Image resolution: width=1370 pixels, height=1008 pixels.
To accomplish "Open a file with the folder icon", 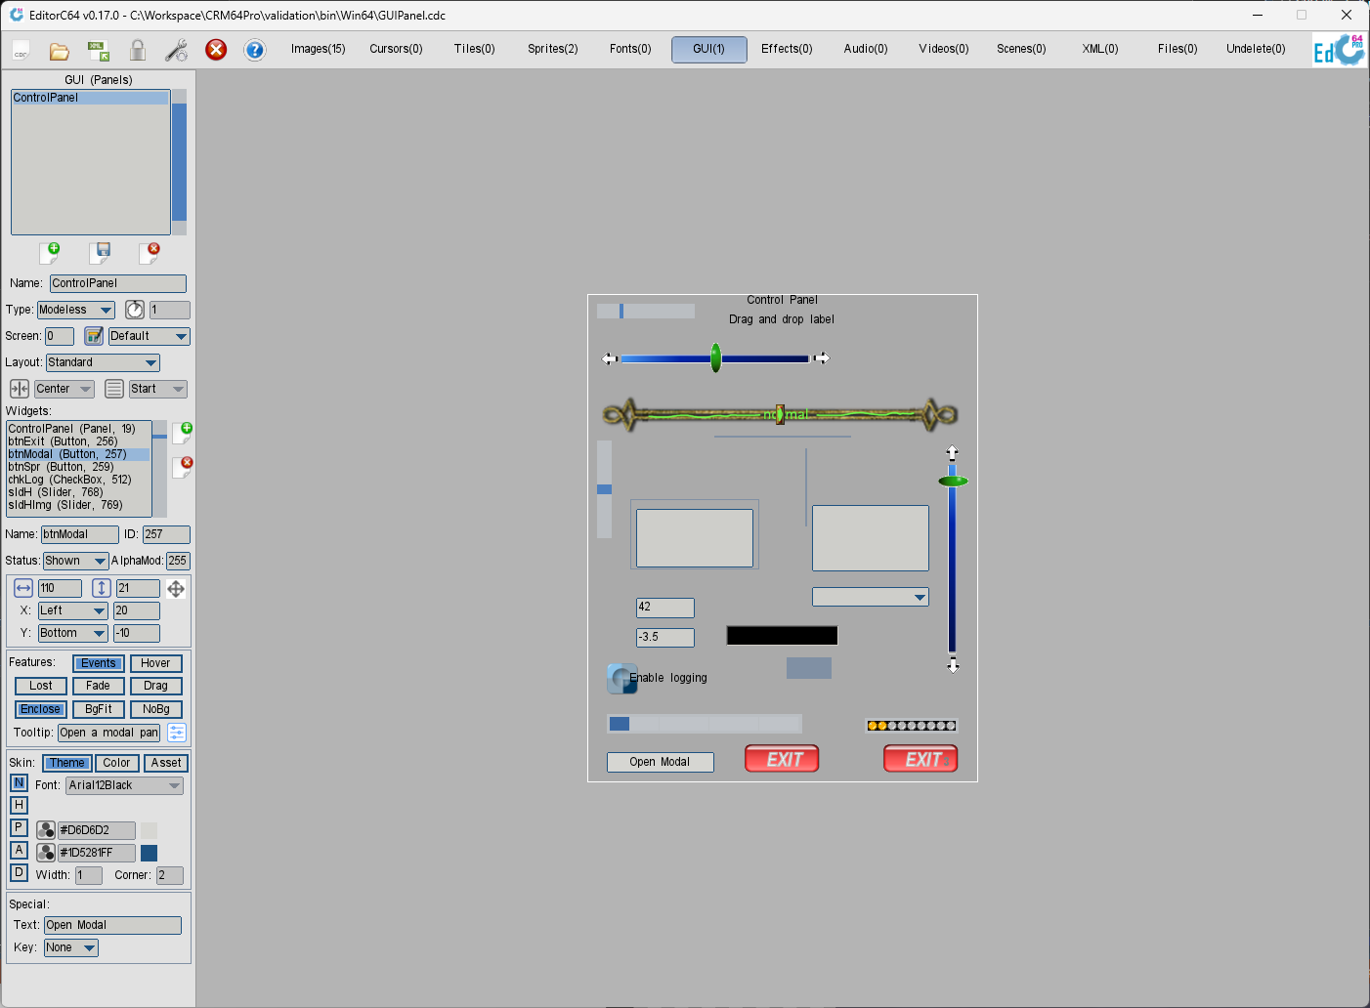I will (60, 50).
